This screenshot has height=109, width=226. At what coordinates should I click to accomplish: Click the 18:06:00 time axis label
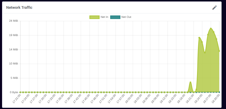click(146, 99)
